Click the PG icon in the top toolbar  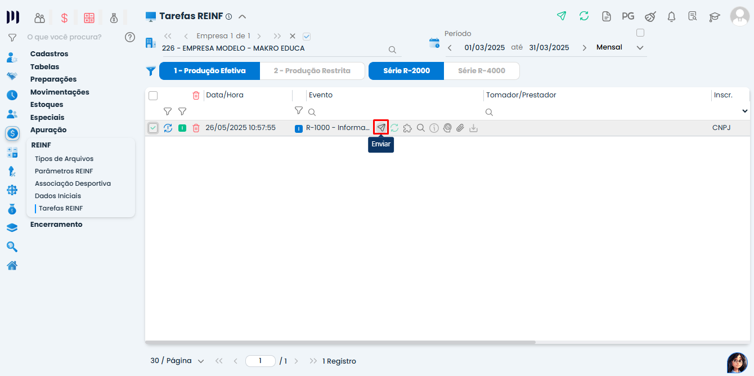628,16
